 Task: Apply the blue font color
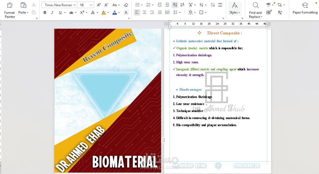coord(115,12)
